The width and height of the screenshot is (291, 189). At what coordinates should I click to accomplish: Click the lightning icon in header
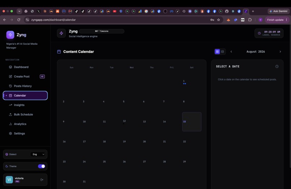(61, 33)
